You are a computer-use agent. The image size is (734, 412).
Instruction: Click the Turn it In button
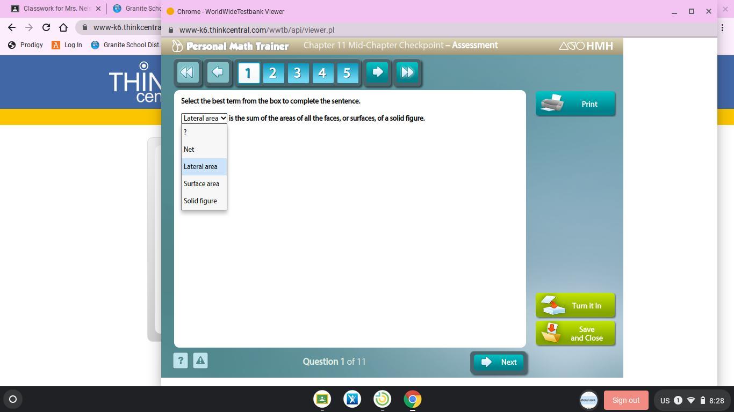coord(575,305)
